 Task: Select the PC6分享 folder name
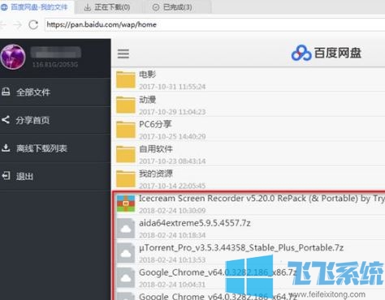pos(155,124)
